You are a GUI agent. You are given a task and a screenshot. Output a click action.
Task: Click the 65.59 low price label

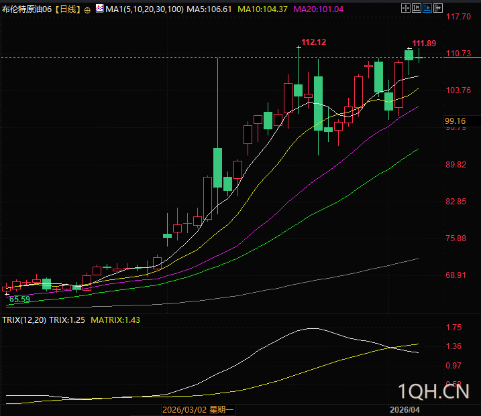19,299
